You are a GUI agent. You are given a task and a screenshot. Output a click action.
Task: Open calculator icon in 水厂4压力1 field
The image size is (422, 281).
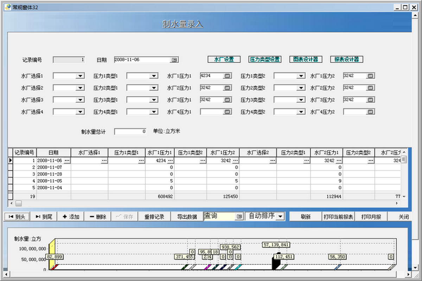point(227,112)
